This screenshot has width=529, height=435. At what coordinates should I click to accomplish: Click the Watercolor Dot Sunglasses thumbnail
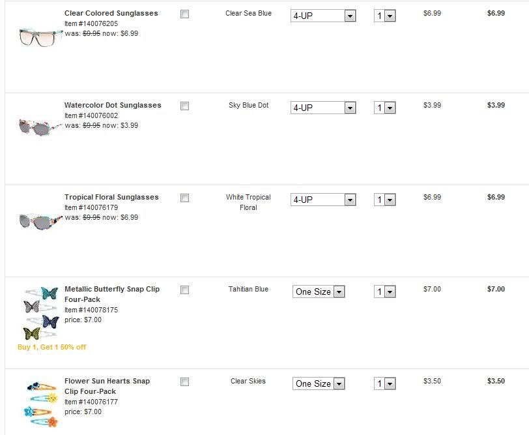click(x=40, y=127)
